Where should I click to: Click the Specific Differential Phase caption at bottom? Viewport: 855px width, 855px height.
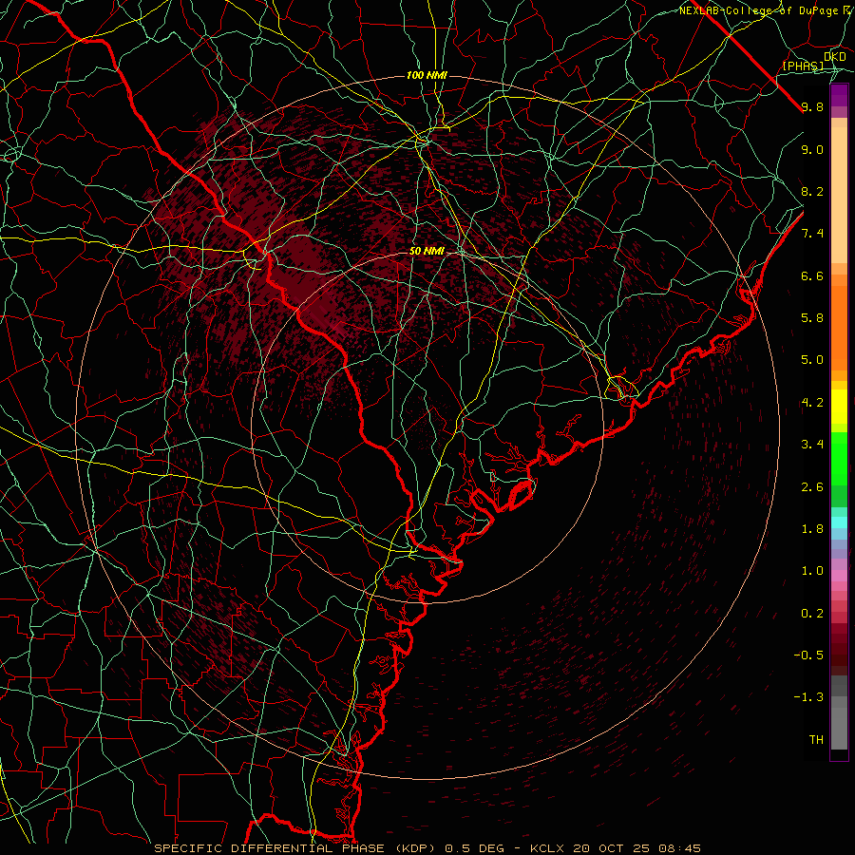[427, 848]
